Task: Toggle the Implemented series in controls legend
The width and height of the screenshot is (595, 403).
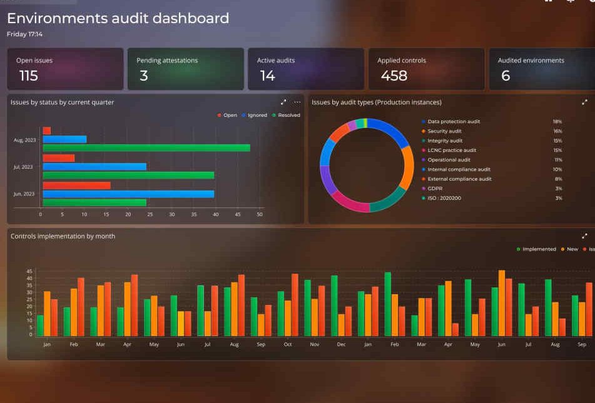Action: [x=536, y=249]
